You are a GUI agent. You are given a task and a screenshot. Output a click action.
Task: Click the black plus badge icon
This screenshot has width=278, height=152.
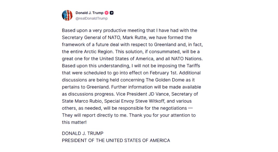point(112,13)
